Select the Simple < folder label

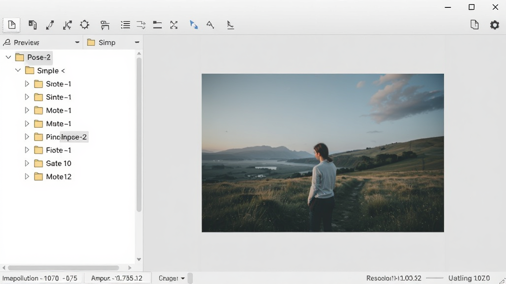(51, 71)
